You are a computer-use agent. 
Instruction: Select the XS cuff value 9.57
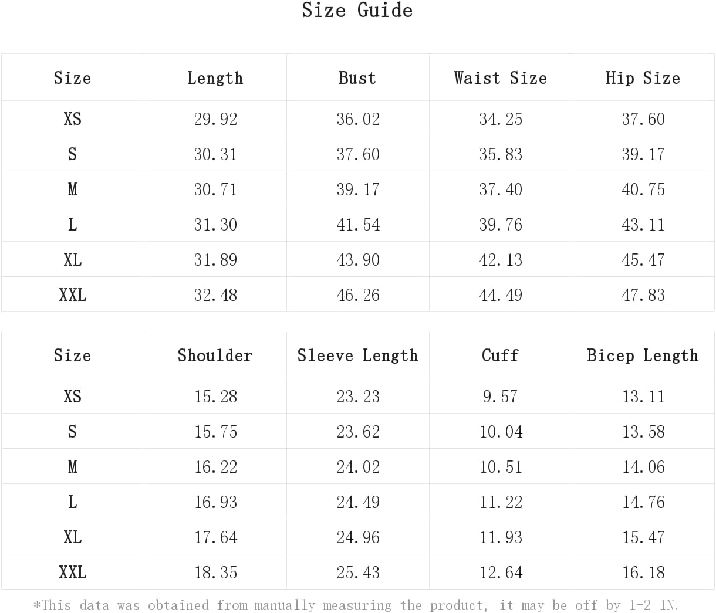500,397
